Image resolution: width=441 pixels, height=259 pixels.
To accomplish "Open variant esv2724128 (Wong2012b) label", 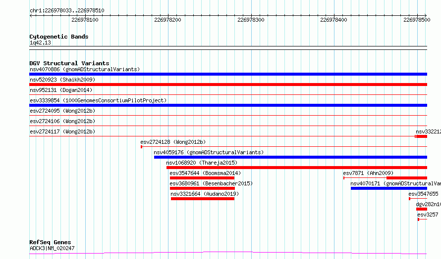I will (x=173, y=142).
